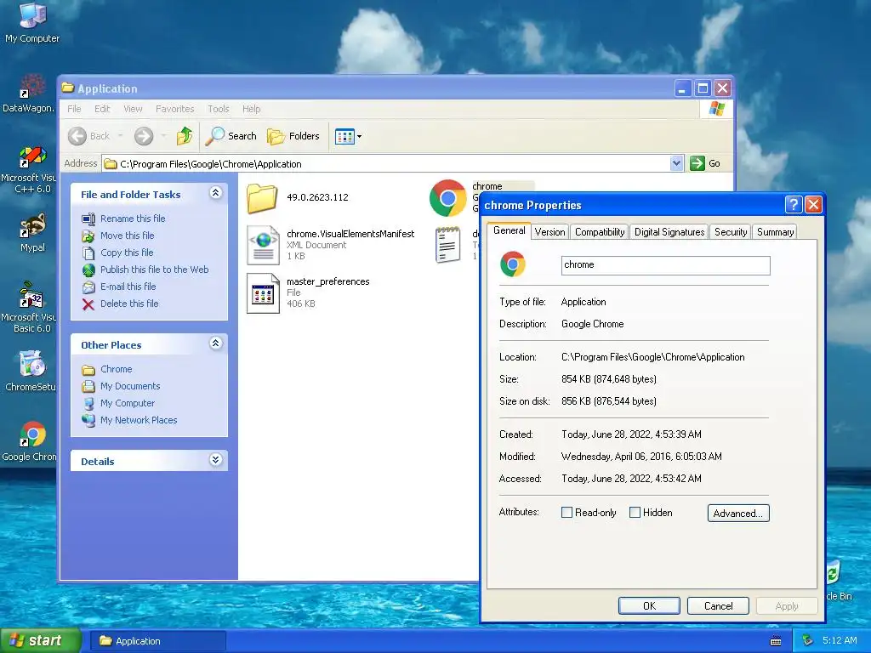The width and height of the screenshot is (871, 653).
Task: Click Rename this file link
Action: point(133,219)
